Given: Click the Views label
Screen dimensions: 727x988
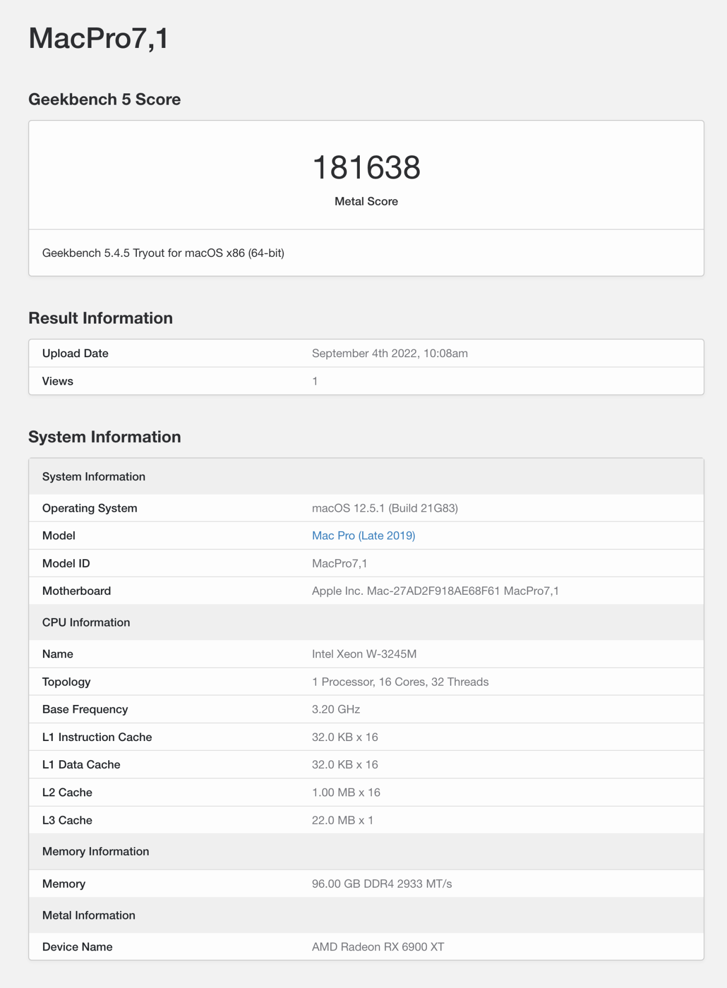Looking at the screenshot, I should pos(58,381).
